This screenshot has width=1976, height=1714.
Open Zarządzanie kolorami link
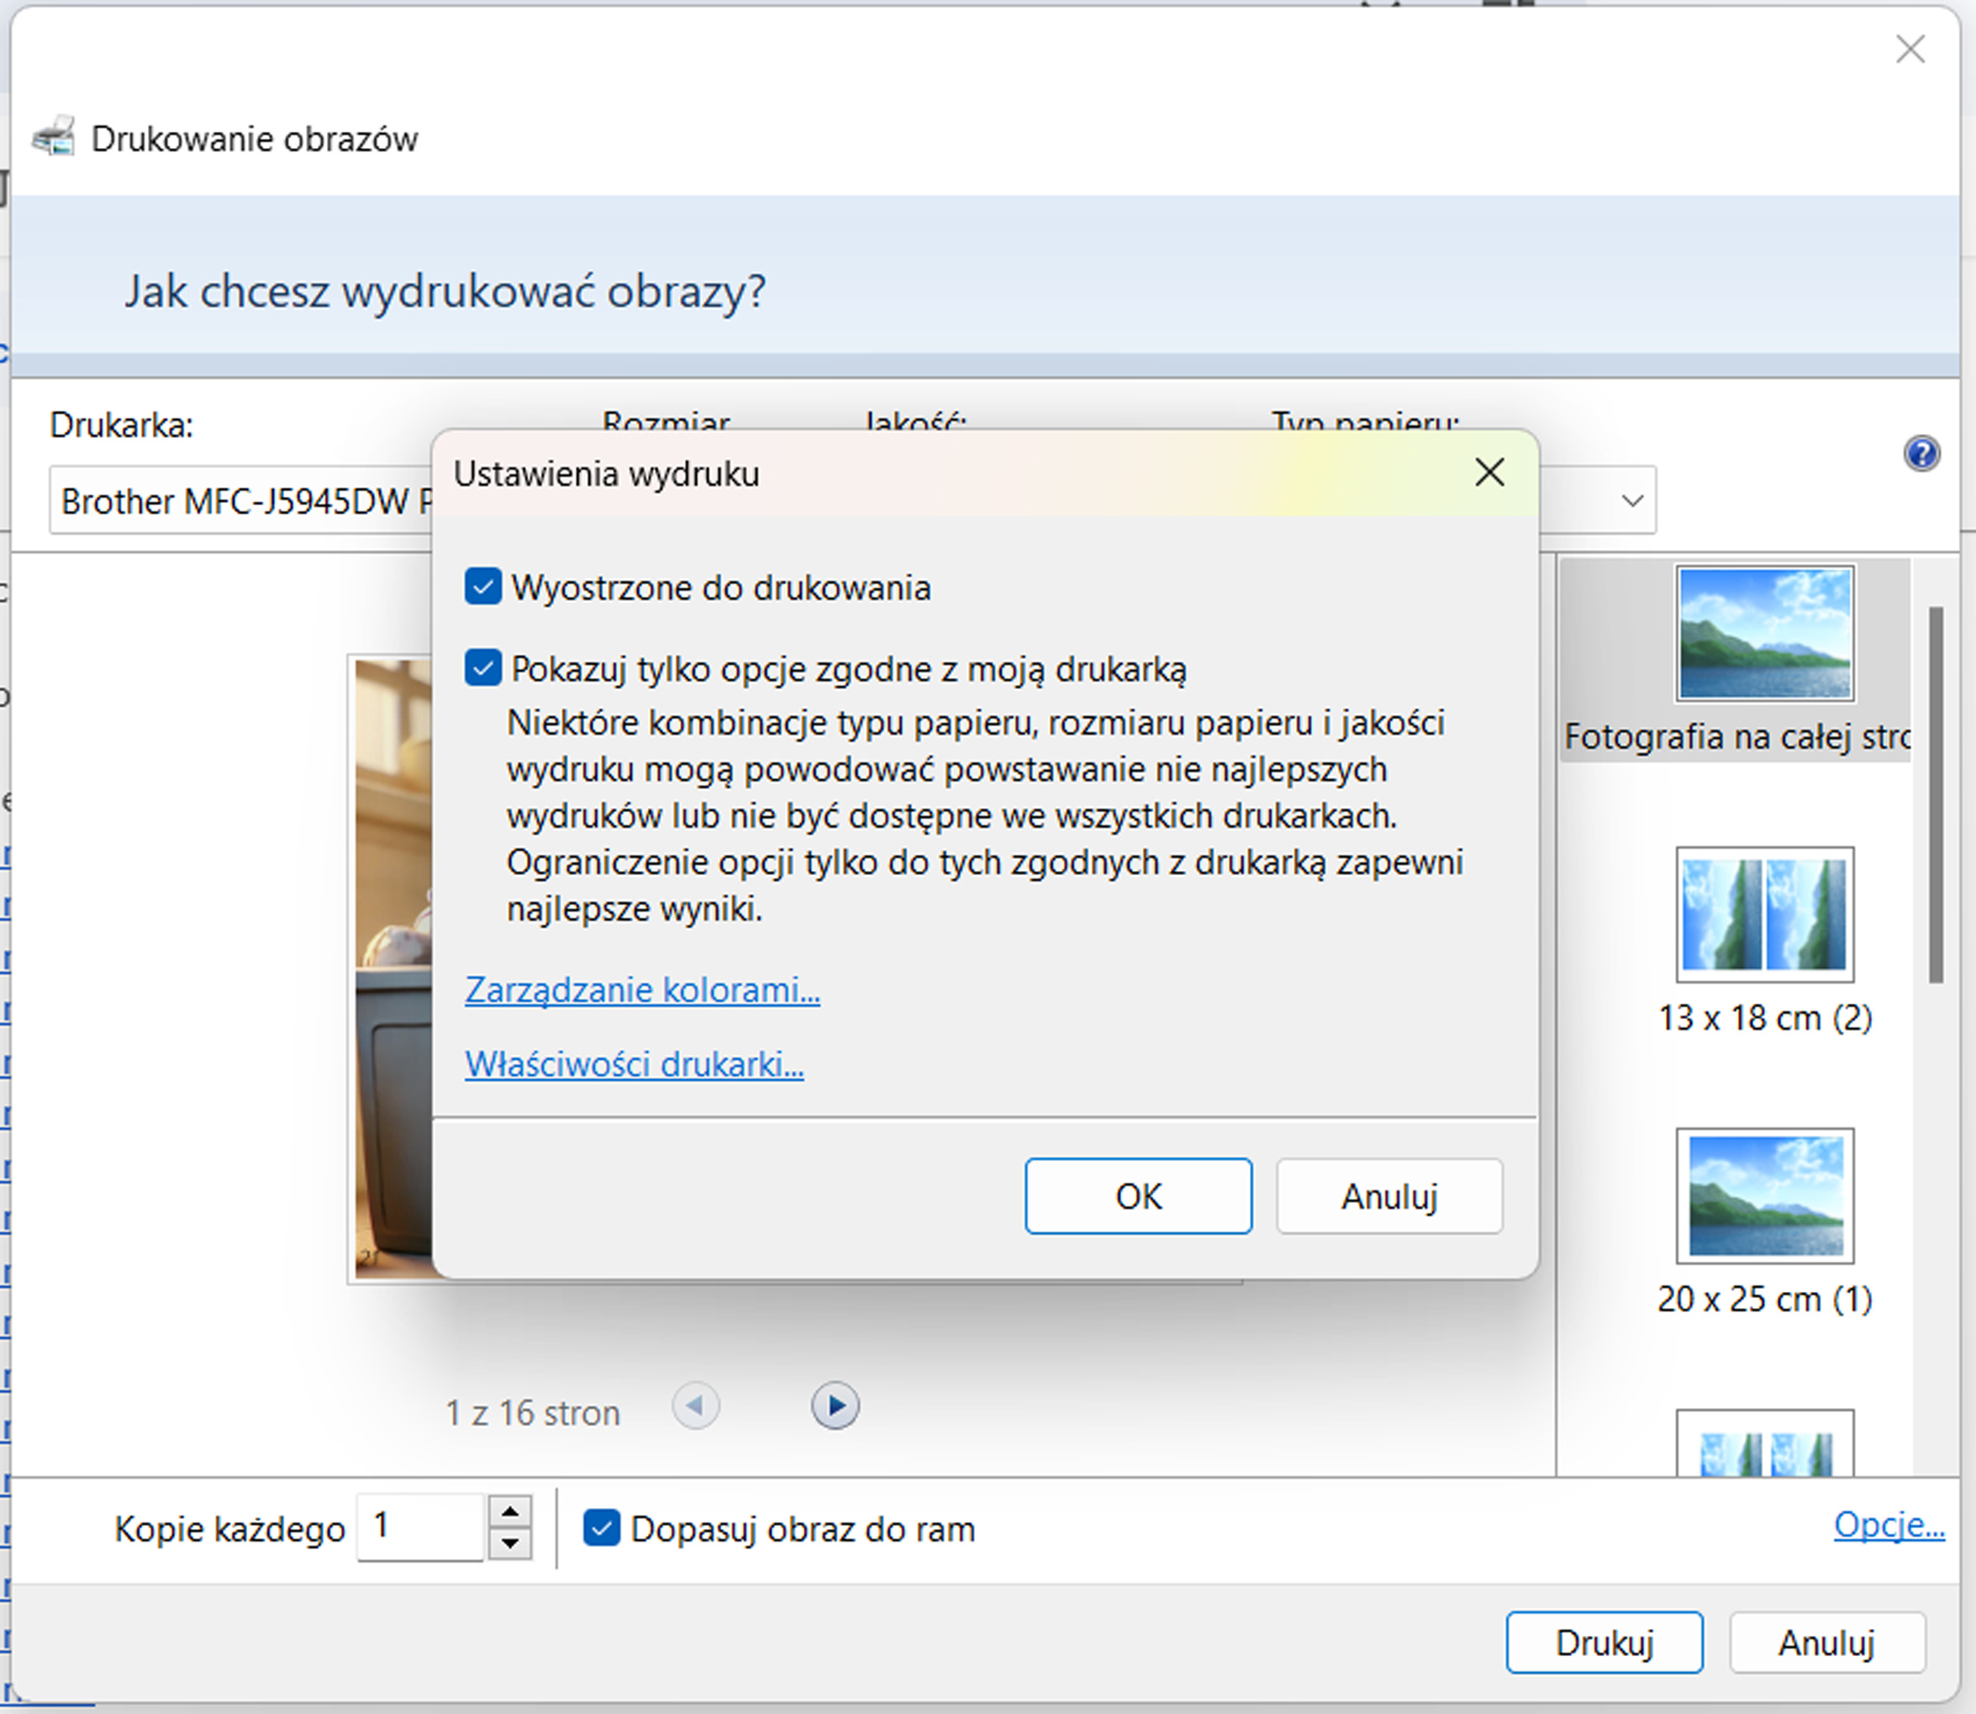(x=642, y=989)
